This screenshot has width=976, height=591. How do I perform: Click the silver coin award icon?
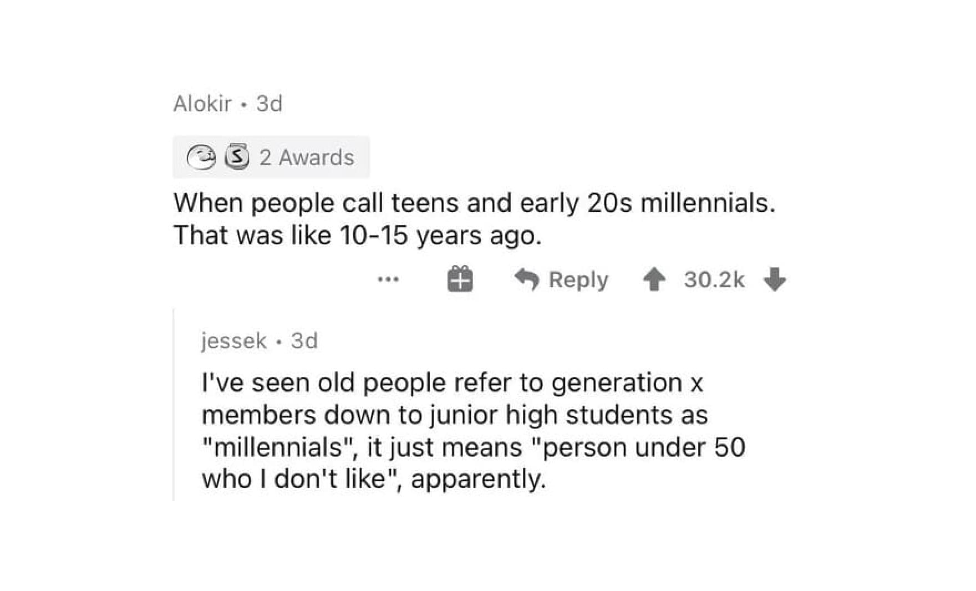pyautogui.click(x=237, y=157)
